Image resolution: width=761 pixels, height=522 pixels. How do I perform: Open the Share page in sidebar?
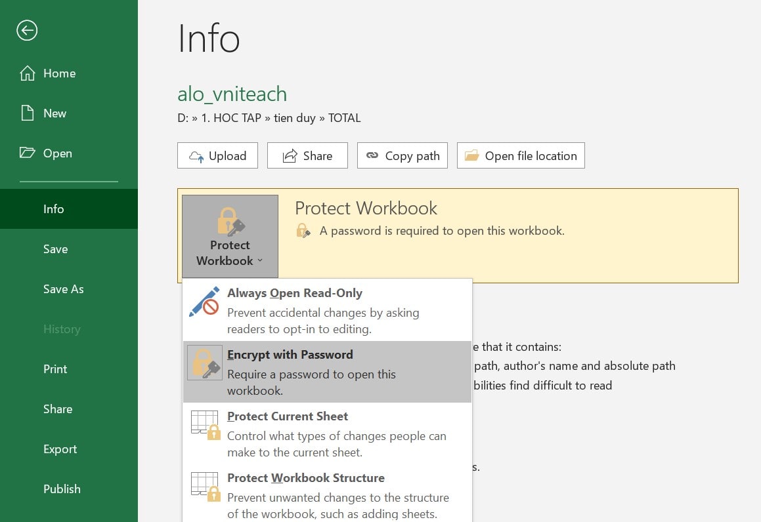tap(69, 409)
